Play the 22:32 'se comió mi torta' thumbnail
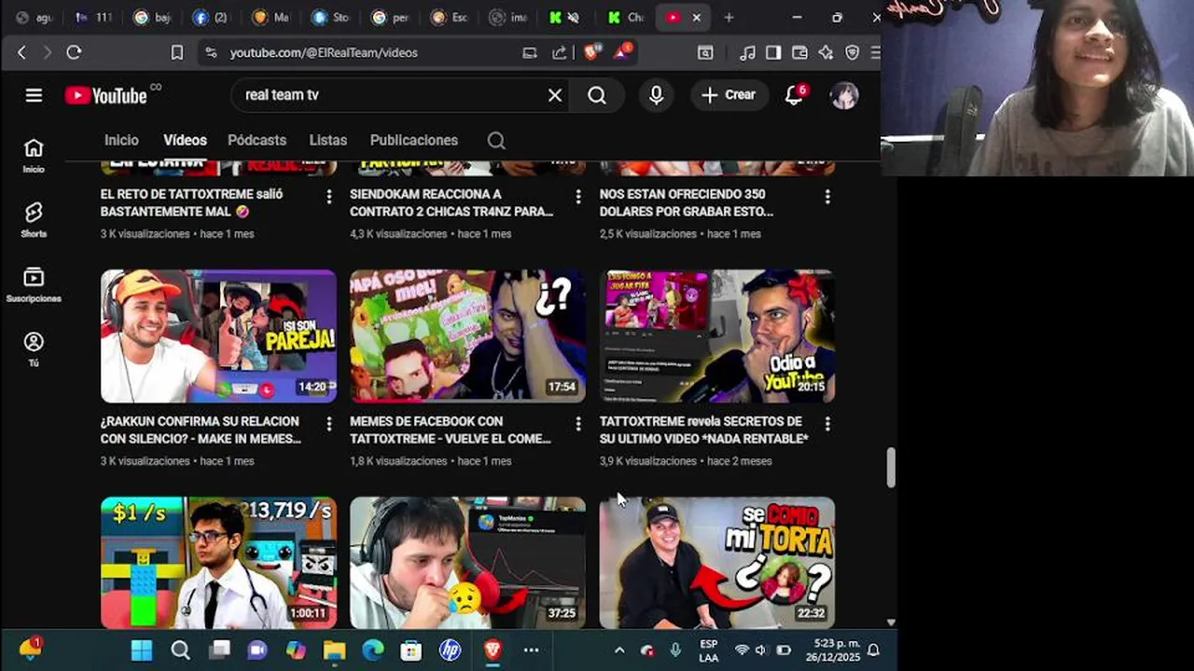Image resolution: width=1194 pixels, height=671 pixels. 717,563
